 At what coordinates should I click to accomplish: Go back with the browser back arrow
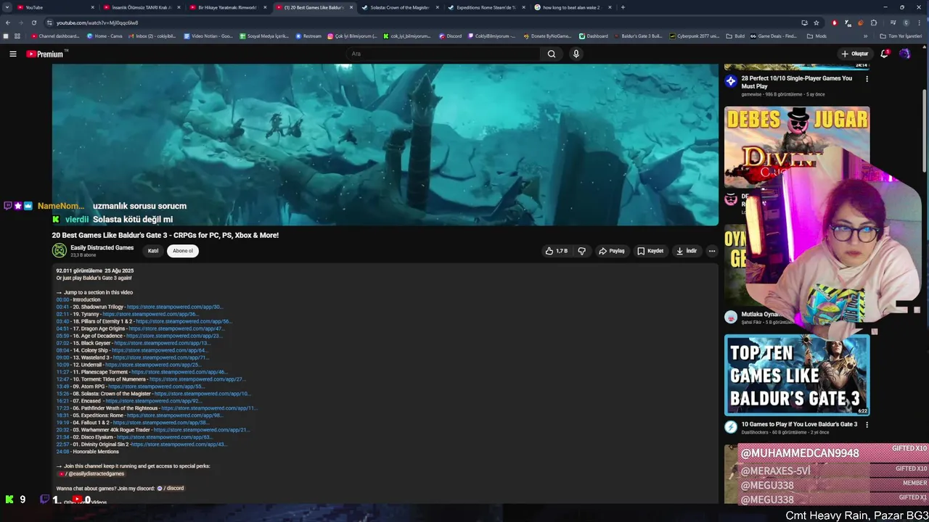pyautogui.click(x=8, y=22)
